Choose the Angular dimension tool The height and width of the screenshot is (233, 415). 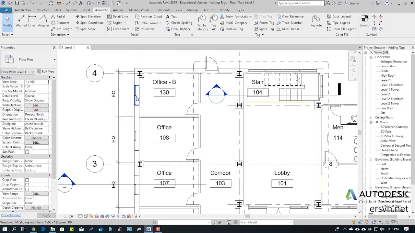click(43, 21)
